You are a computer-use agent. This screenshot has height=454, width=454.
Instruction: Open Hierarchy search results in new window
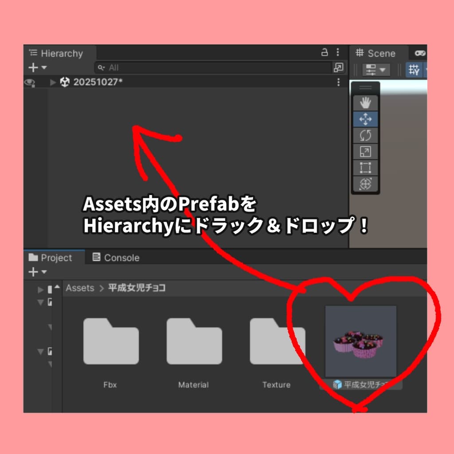pos(338,67)
